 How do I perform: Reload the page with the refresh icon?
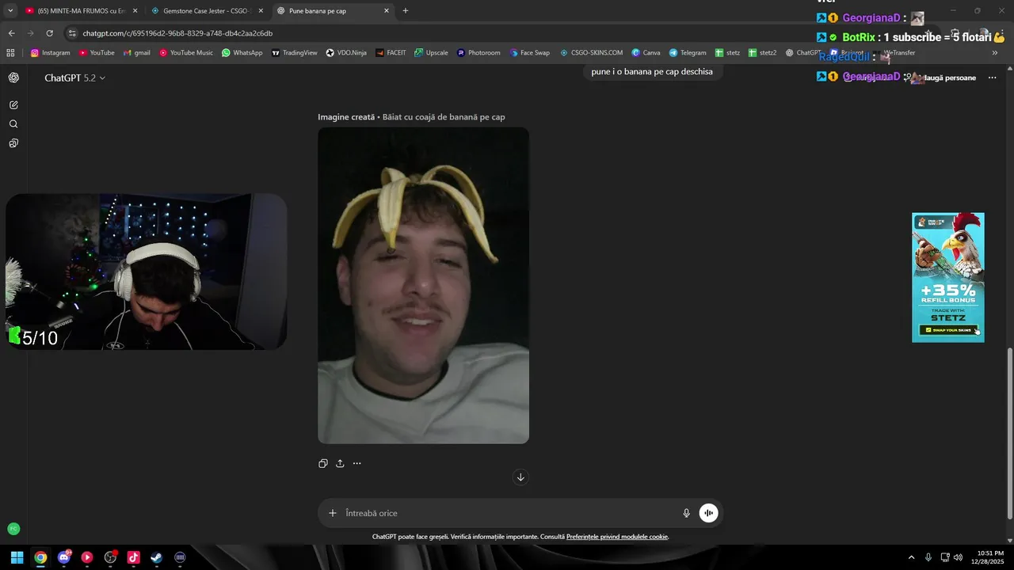click(x=49, y=33)
